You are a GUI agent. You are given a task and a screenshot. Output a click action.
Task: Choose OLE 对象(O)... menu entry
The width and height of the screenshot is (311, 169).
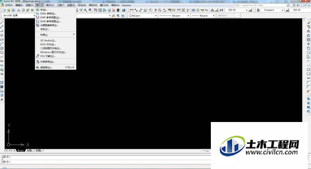coord(55,56)
